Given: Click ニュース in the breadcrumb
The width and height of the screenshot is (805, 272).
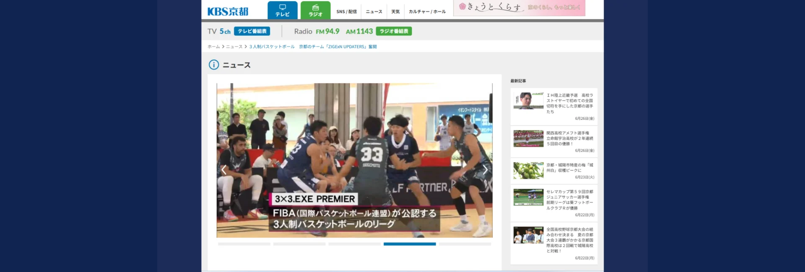Looking at the screenshot, I should coord(234,47).
